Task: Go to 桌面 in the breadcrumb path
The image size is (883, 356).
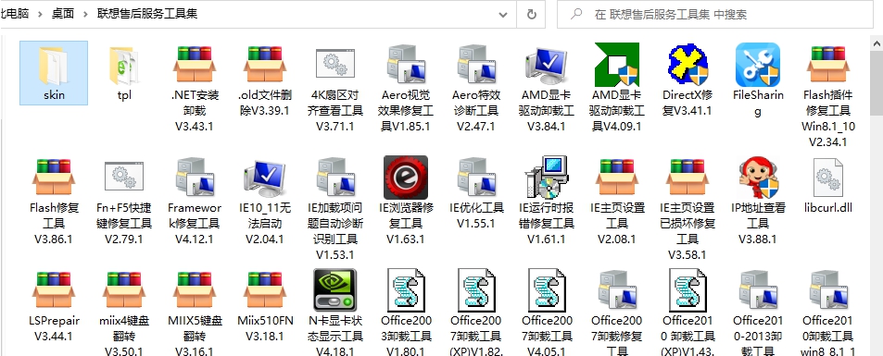Action: pos(63,14)
